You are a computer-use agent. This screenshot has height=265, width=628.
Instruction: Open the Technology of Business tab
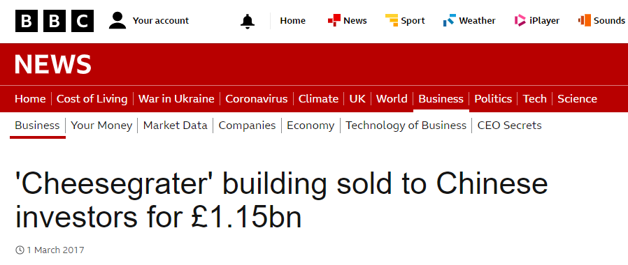coord(406,126)
